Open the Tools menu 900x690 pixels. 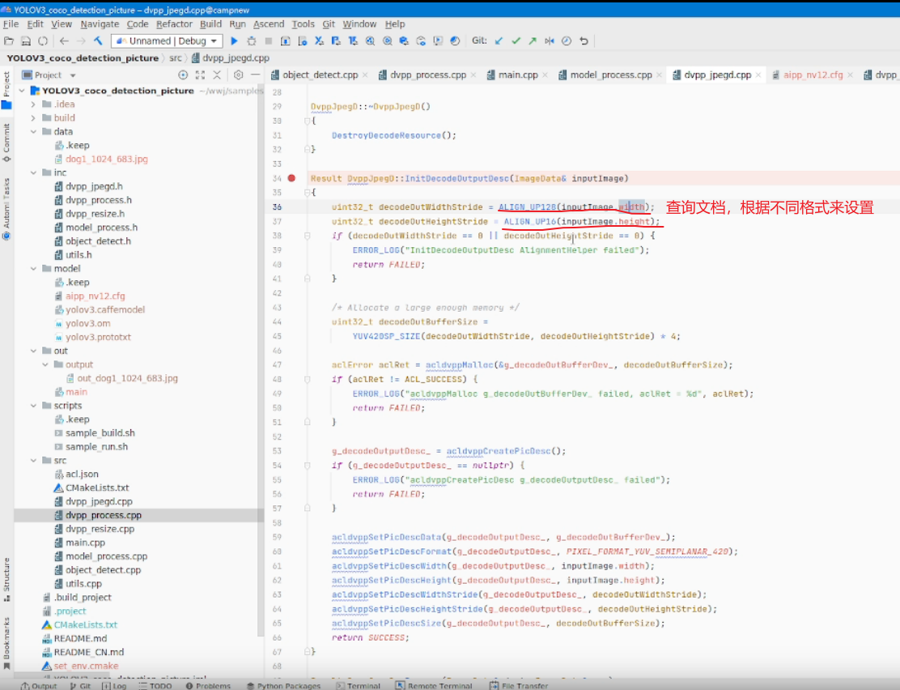(303, 24)
